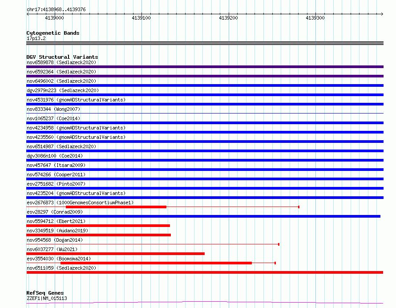The width and height of the screenshot is (396, 308).
Task: Click the blue bar of nsv6496002
Action: click(x=205, y=85)
